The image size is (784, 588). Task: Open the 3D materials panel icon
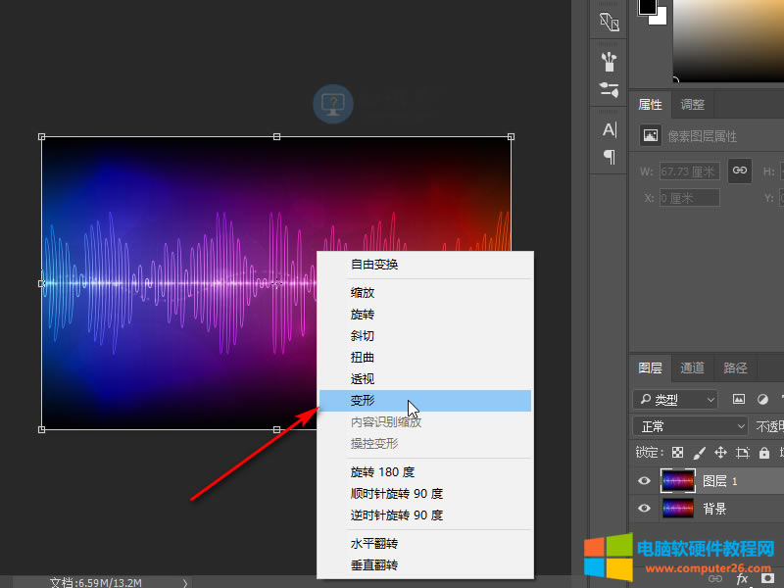click(x=609, y=22)
